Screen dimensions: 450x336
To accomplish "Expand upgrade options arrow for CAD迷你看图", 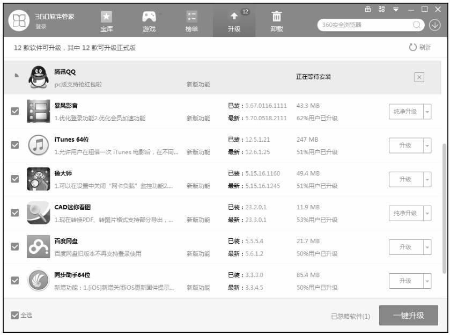I will click(427, 214).
